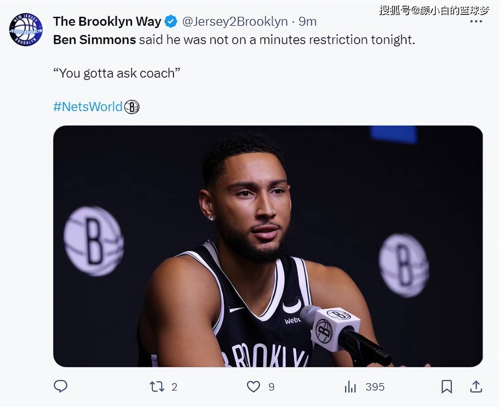Click the 395 views count

click(x=375, y=387)
